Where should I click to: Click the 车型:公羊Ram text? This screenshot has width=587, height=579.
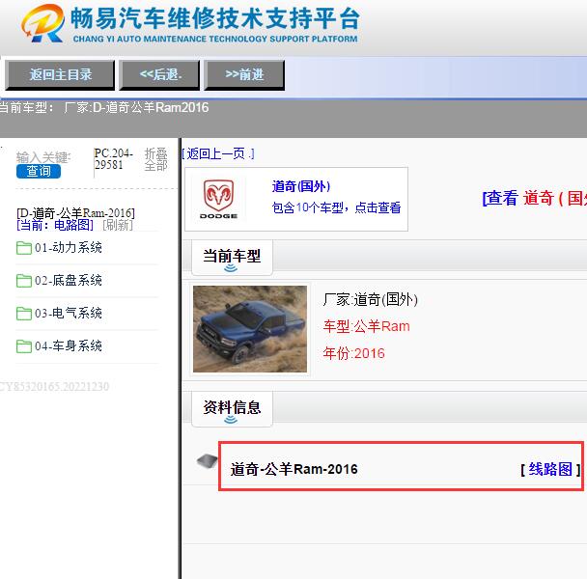367,326
